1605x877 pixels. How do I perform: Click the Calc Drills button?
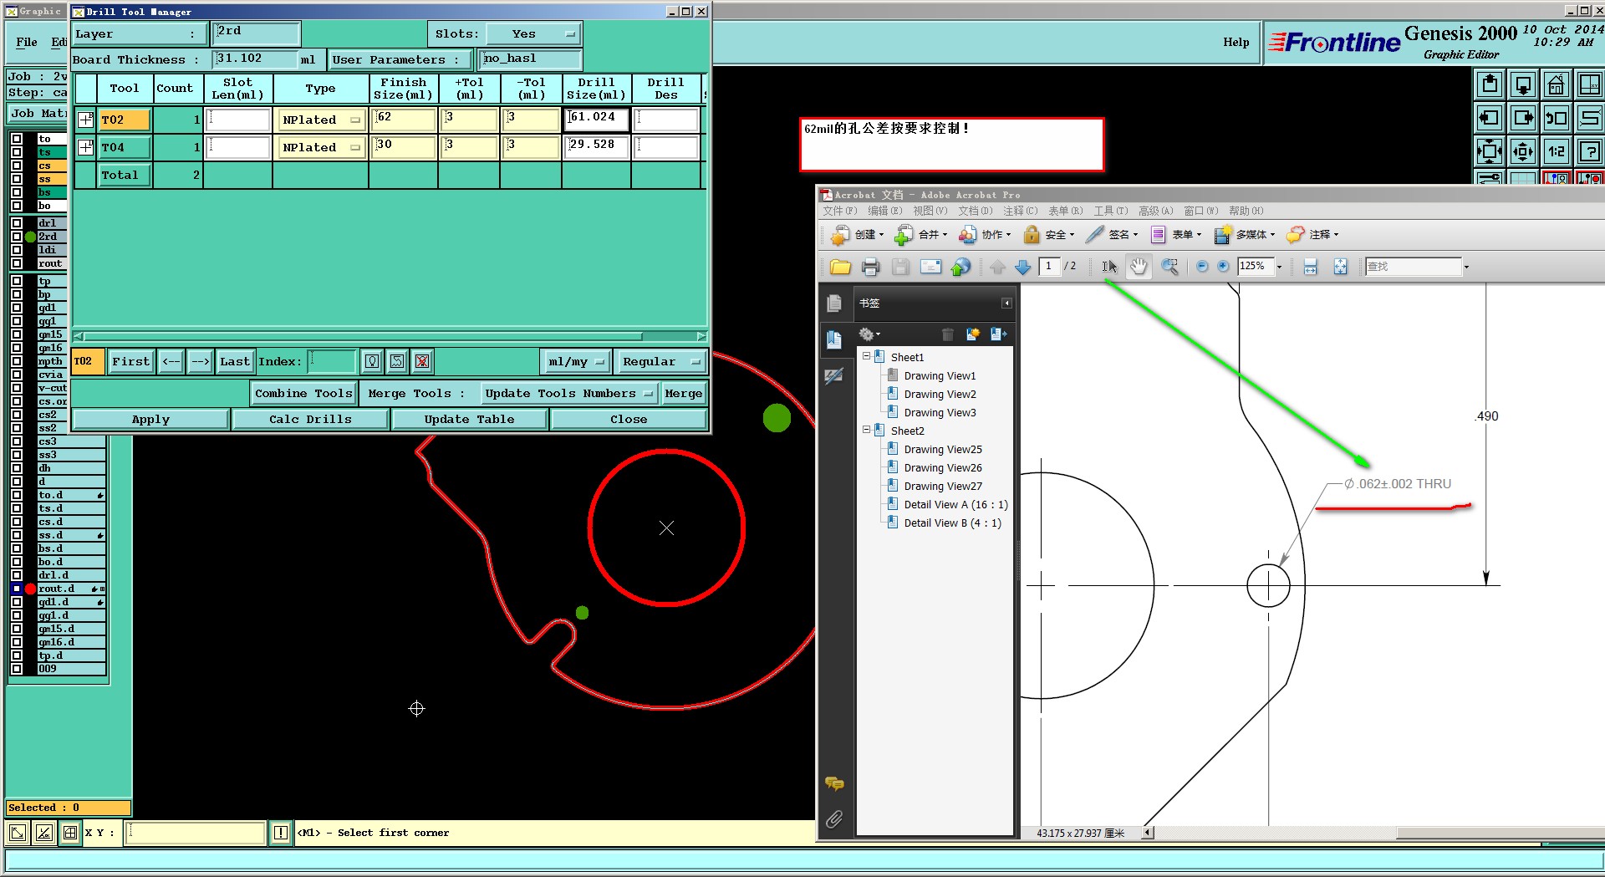coord(310,420)
